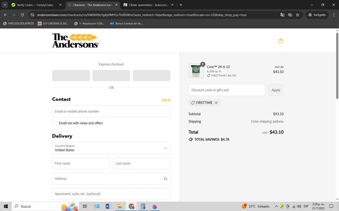Click the First name field

pos(81,163)
